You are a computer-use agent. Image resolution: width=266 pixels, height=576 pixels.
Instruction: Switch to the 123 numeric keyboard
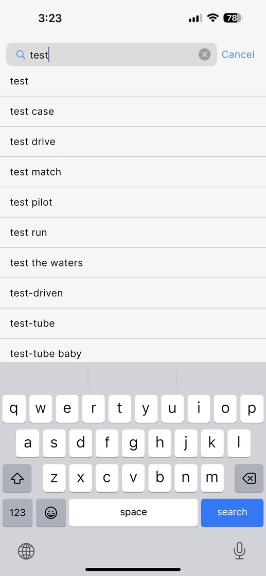[17, 512]
